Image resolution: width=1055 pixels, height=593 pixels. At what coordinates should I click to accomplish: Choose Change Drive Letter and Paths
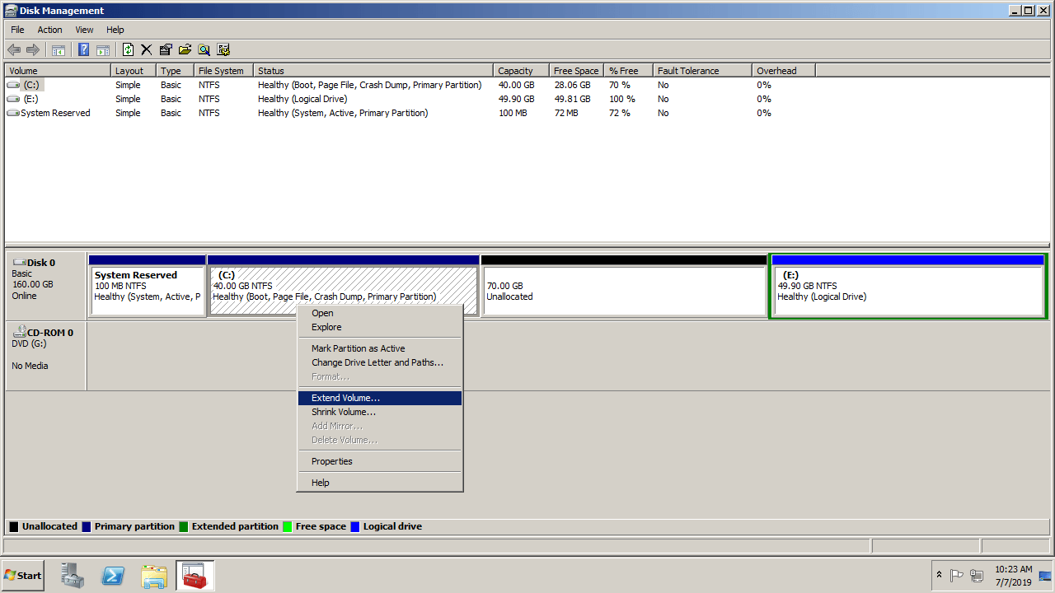(377, 362)
